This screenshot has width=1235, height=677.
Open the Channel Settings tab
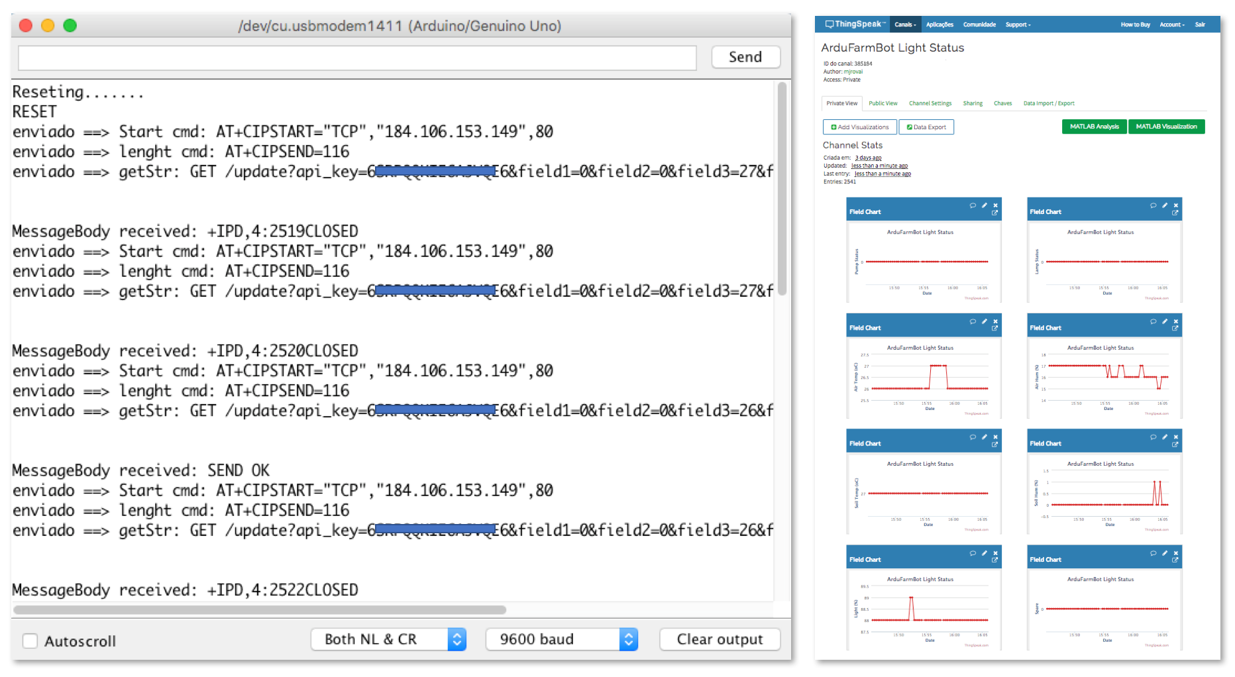coord(930,103)
